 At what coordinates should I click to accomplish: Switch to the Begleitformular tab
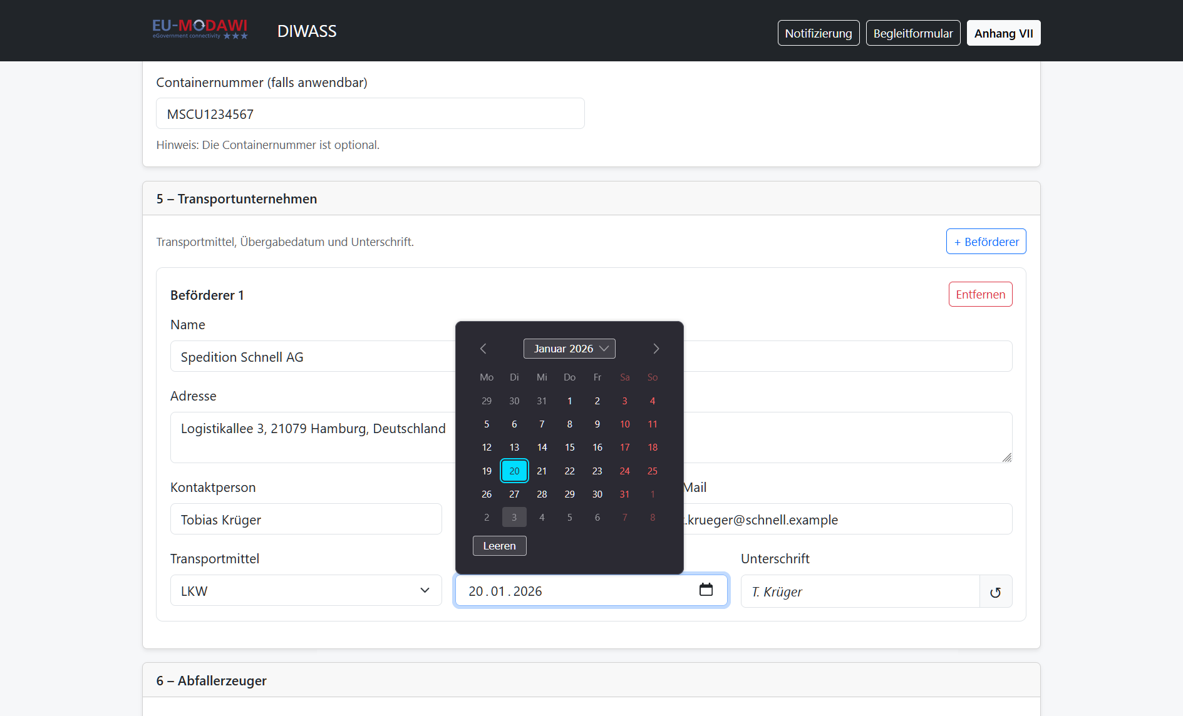click(912, 33)
